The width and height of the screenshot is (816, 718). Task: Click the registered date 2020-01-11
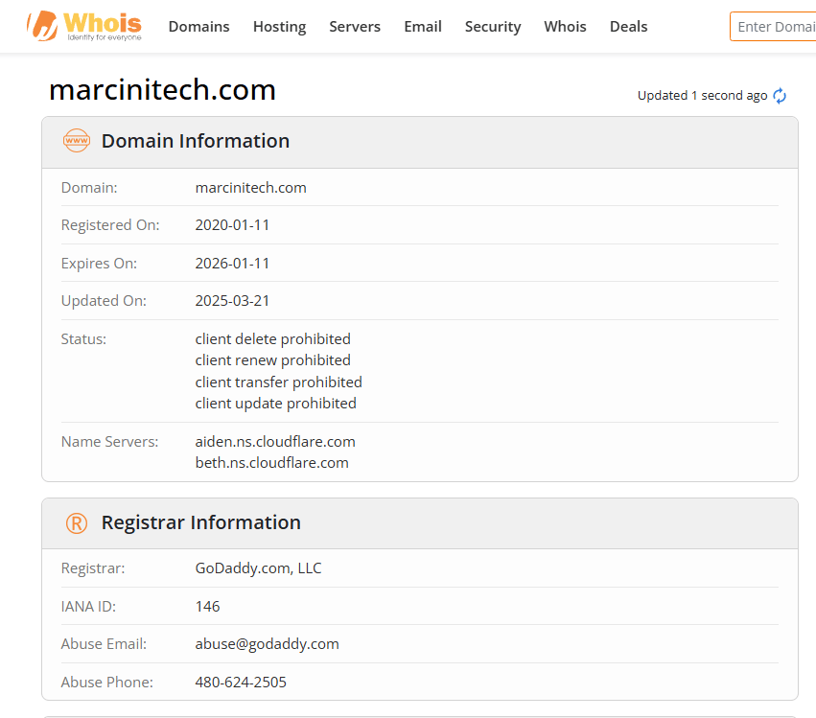coord(232,224)
